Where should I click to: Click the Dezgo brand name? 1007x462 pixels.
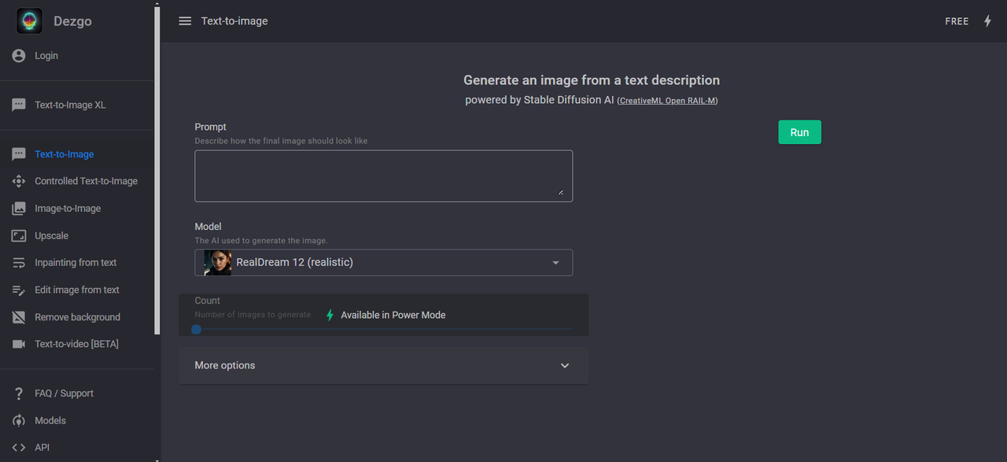click(72, 21)
